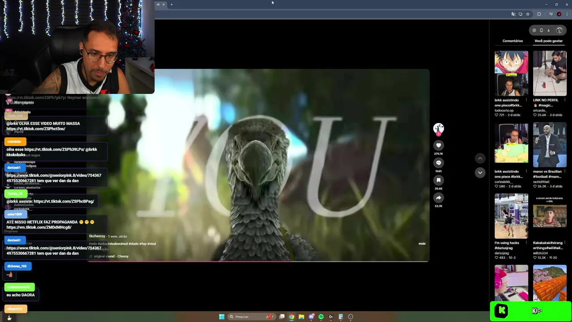Screen dimensions: 572x322
Task: Open Spotify from the taskbar
Action: click(321, 317)
